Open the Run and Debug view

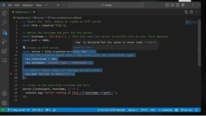coord(4,42)
